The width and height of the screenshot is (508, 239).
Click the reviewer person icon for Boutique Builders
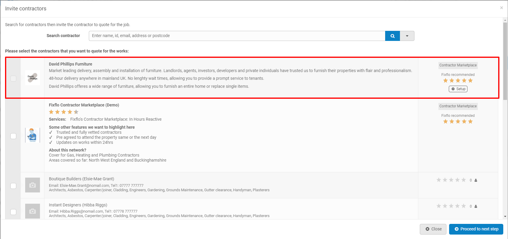(476, 180)
